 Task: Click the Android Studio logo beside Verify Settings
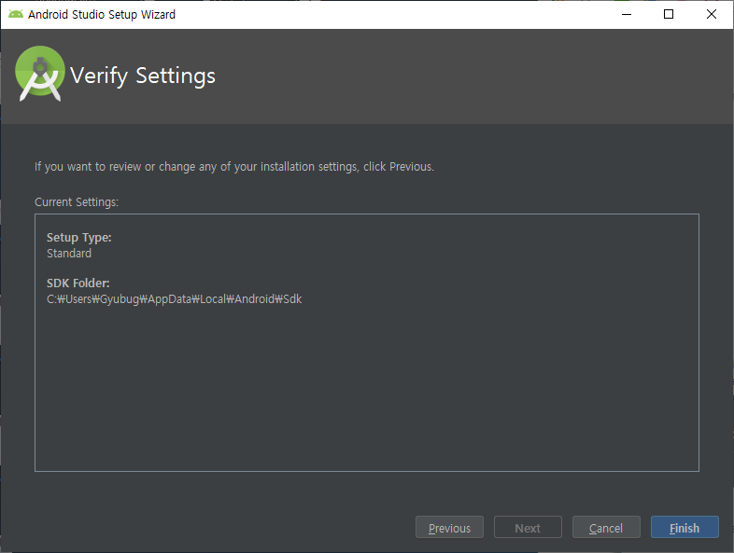point(40,74)
